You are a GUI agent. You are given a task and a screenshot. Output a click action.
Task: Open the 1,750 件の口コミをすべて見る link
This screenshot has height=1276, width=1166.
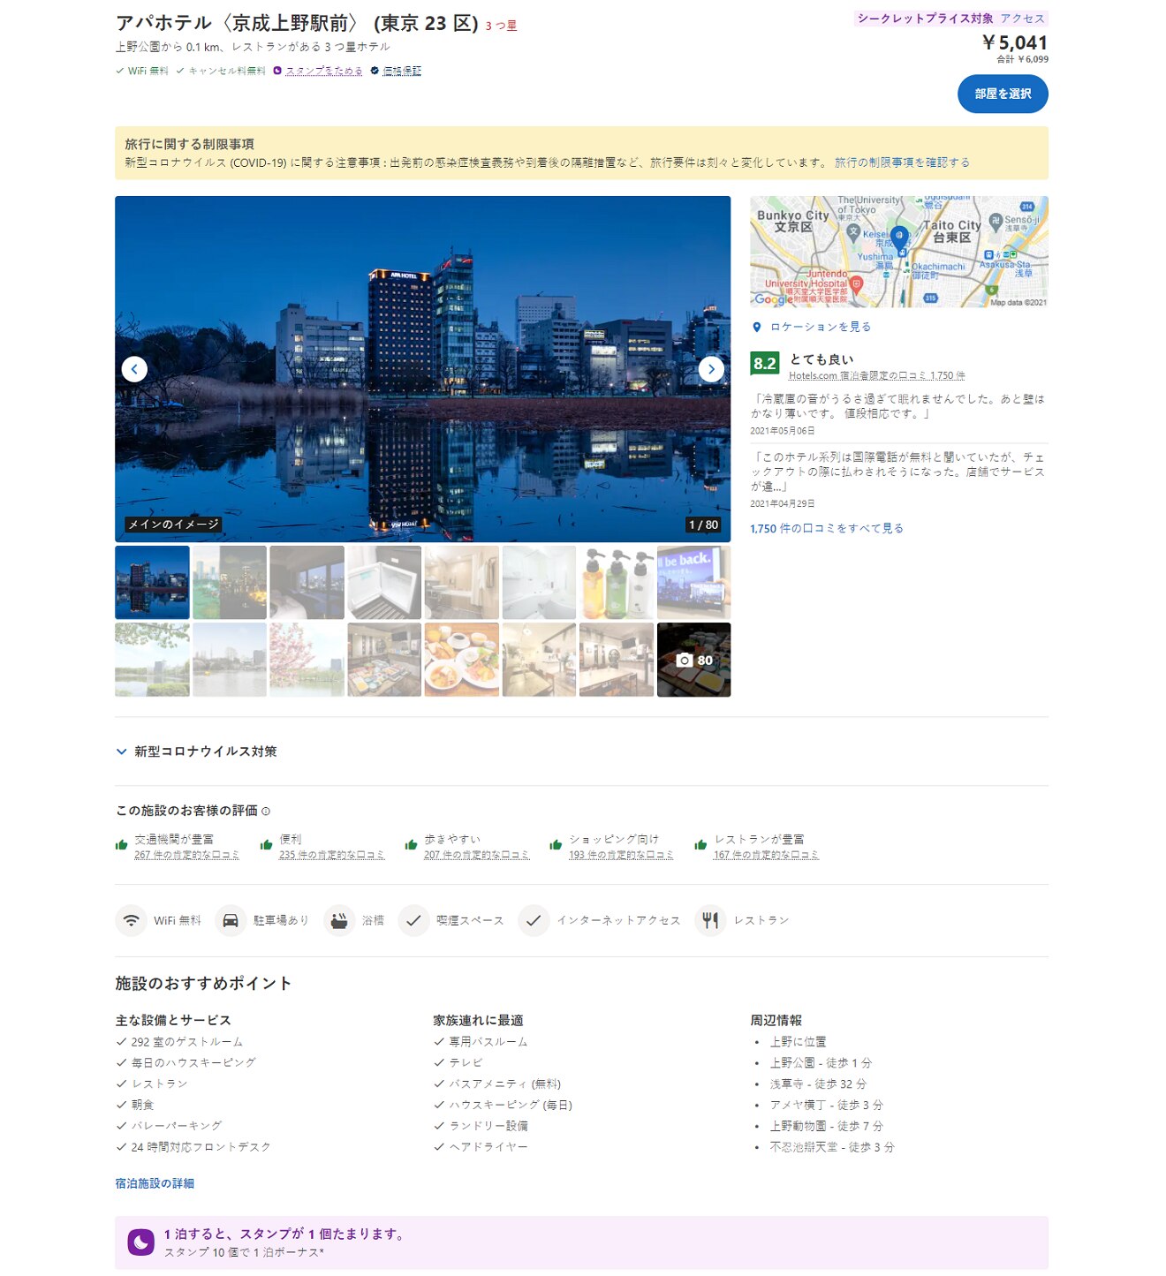tap(827, 528)
